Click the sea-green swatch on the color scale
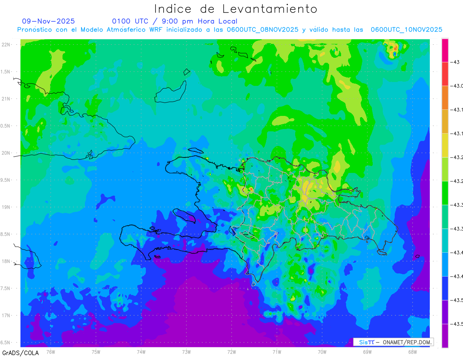This screenshot has width=463, height=357. [x=445, y=216]
